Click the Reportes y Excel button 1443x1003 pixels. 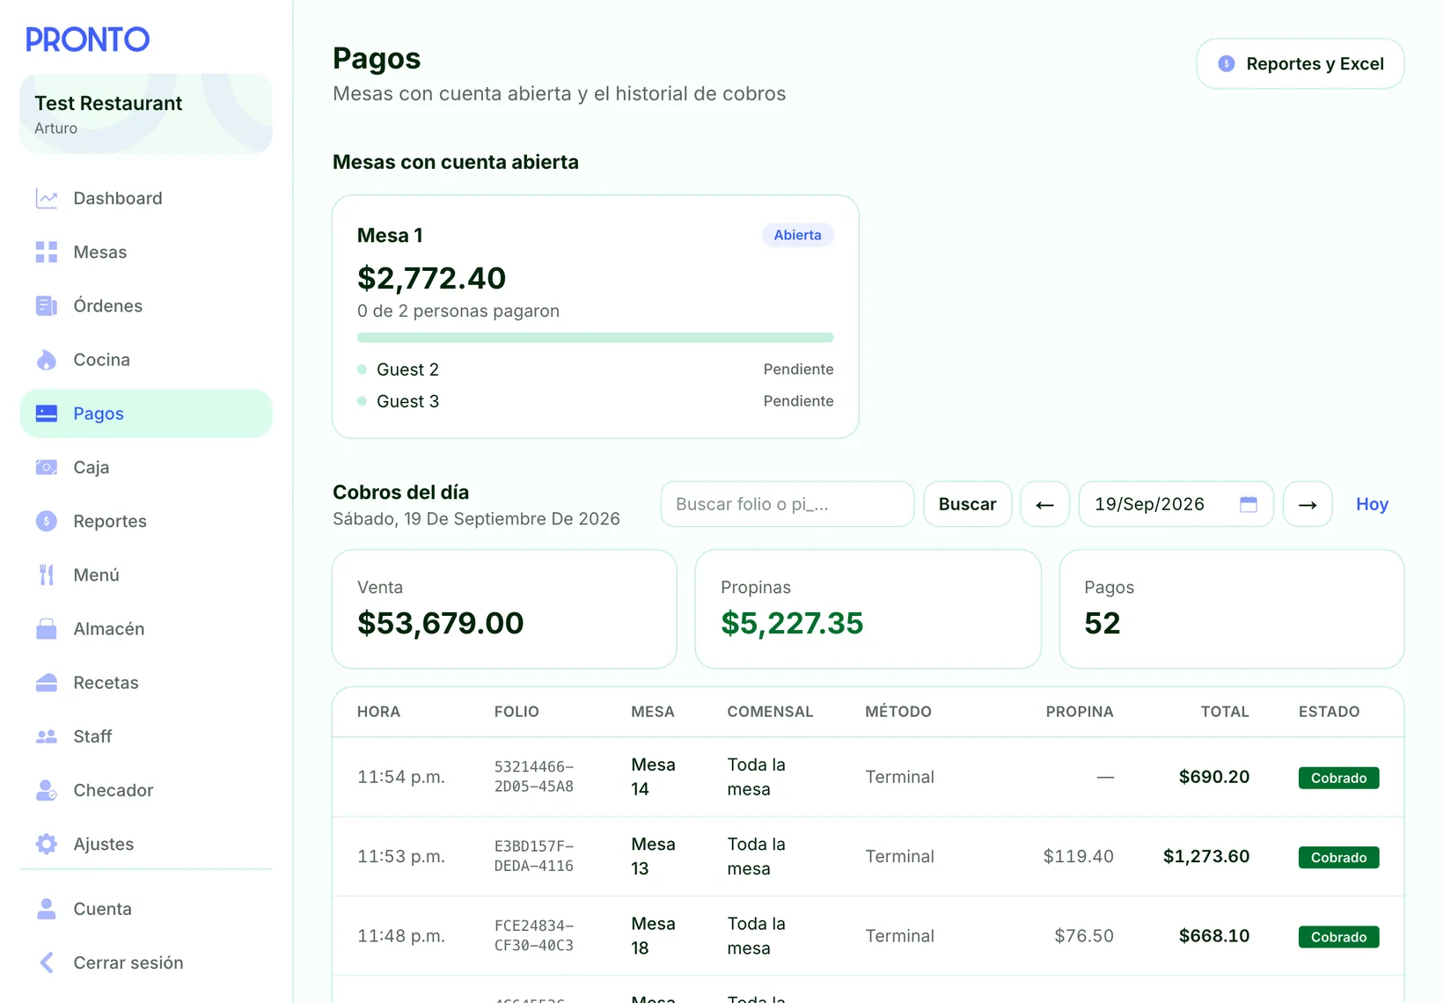[1300, 63]
